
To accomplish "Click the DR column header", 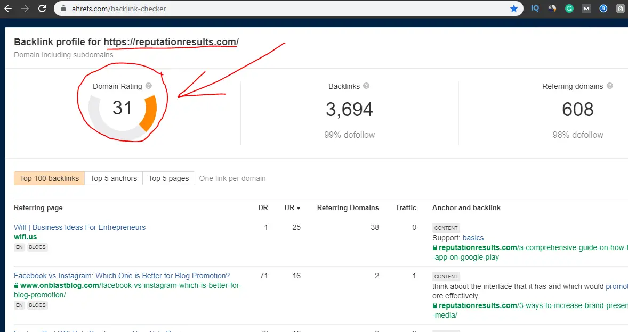I will [x=263, y=207].
